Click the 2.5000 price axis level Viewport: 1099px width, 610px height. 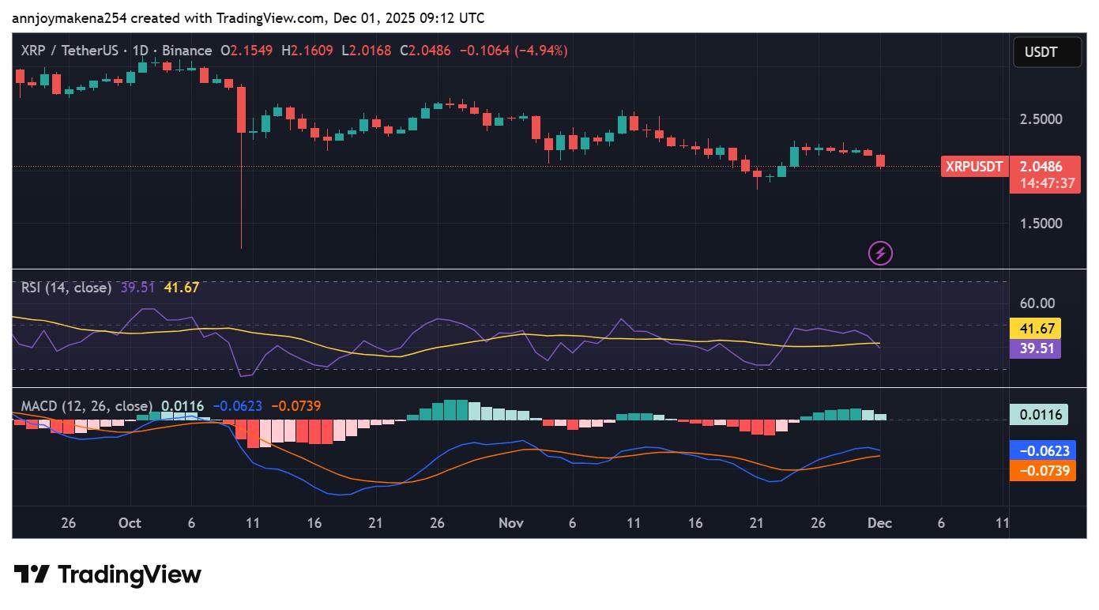click(1041, 119)
